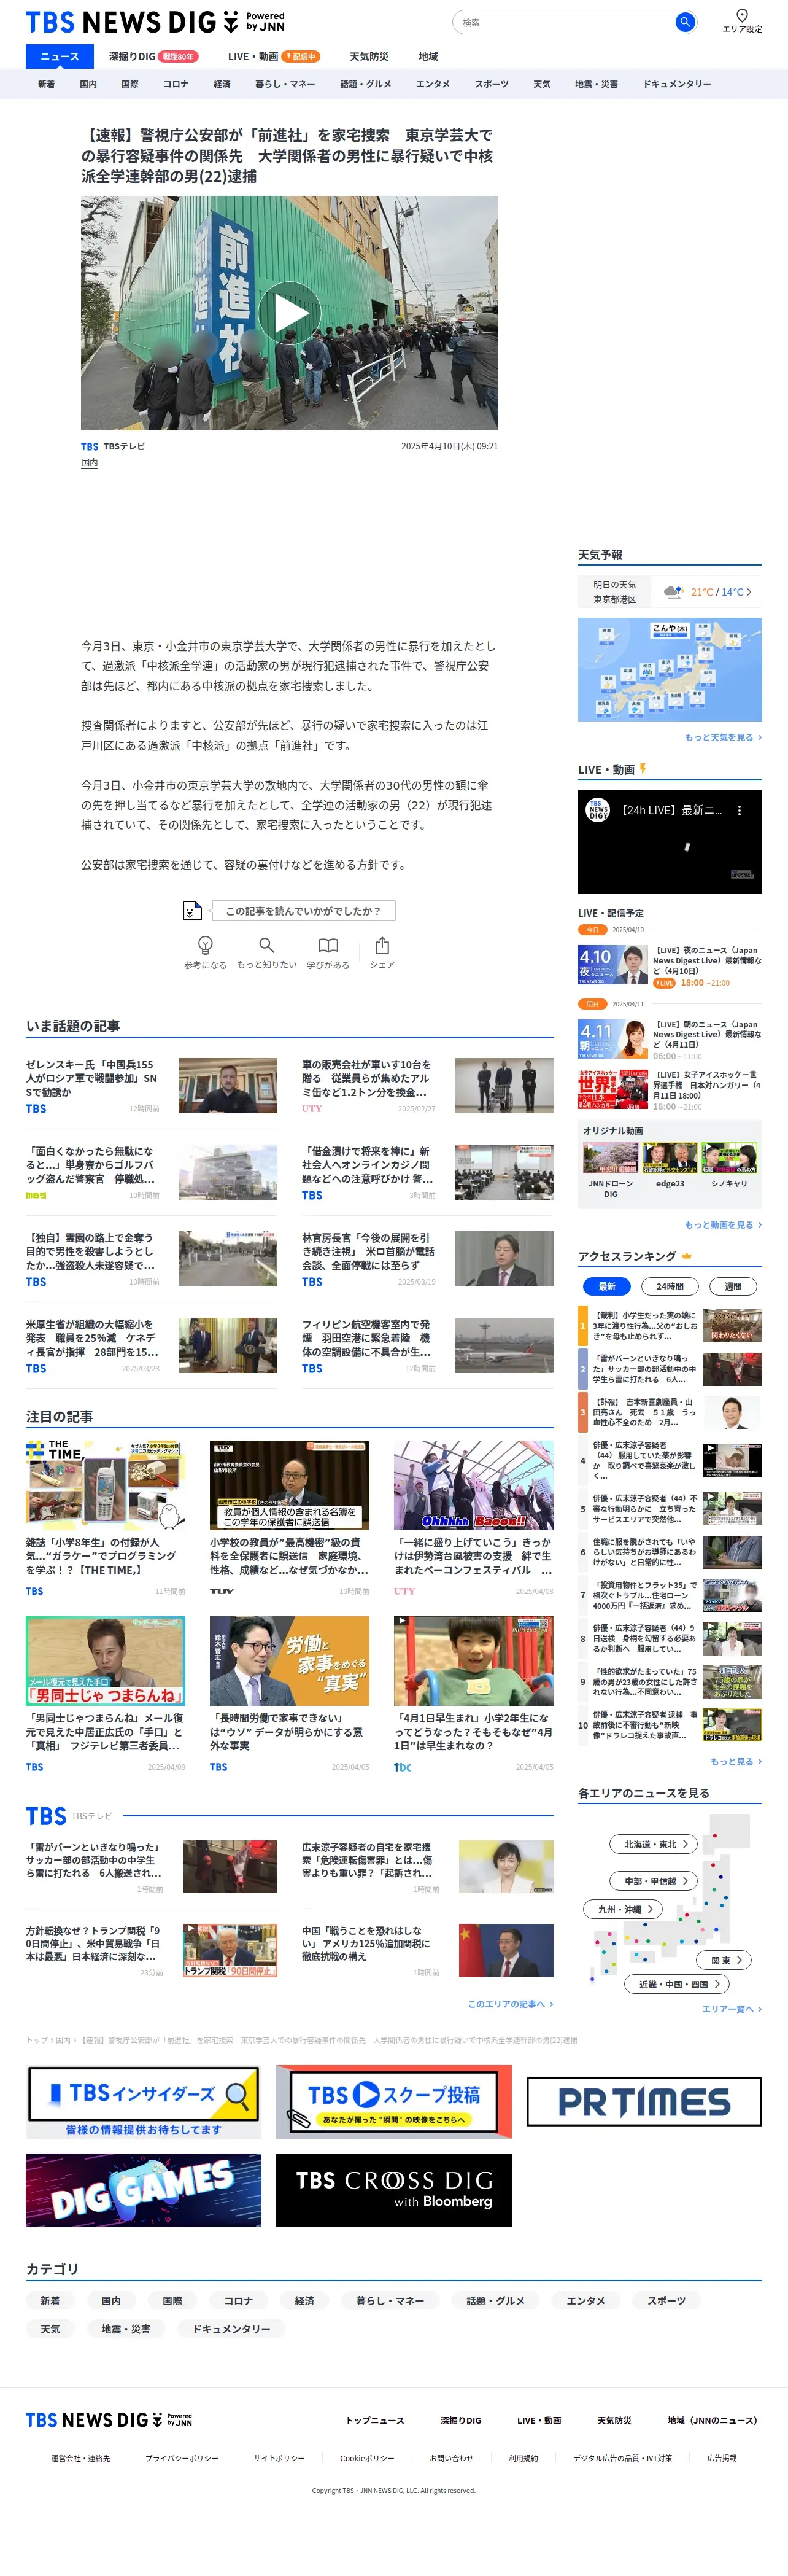Click the トップ breadcrumb link
This screenshot has width=788, height=2576.
click(x=36, y=2040)
